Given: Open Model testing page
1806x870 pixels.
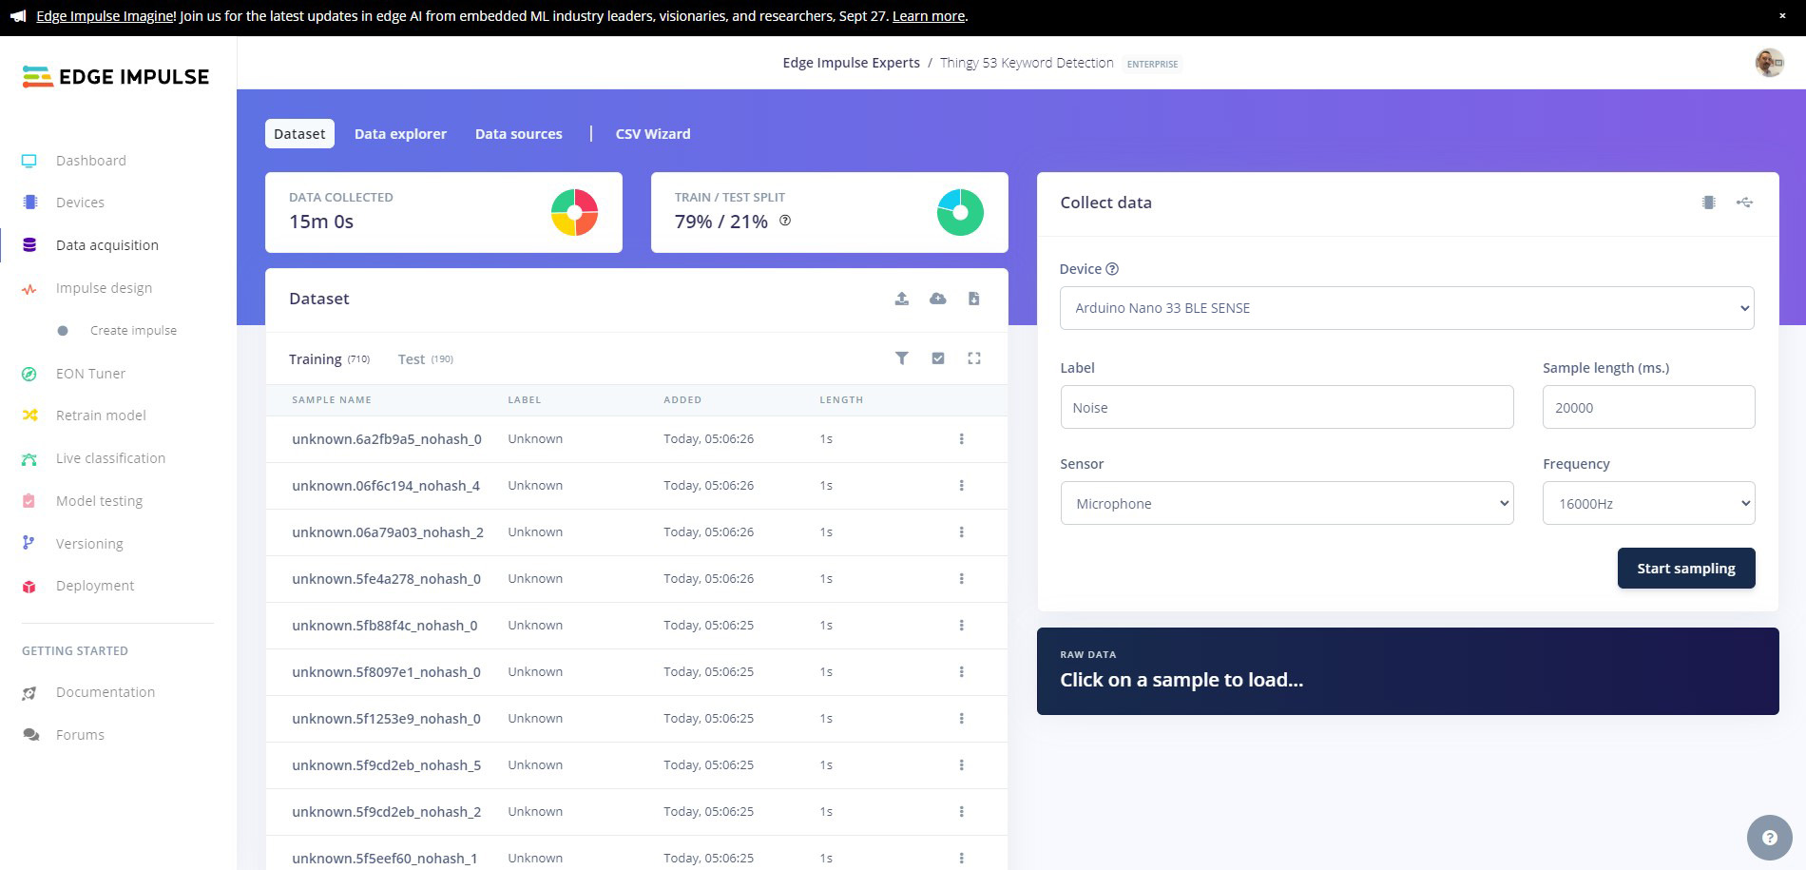Looking at the screenshot, I should click(99, 501).
